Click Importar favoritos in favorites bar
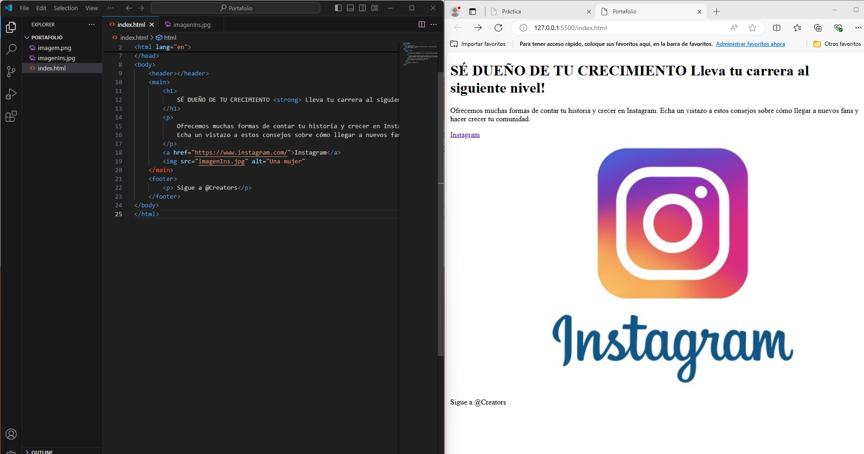The image size is (864, 454). point(478,44)
